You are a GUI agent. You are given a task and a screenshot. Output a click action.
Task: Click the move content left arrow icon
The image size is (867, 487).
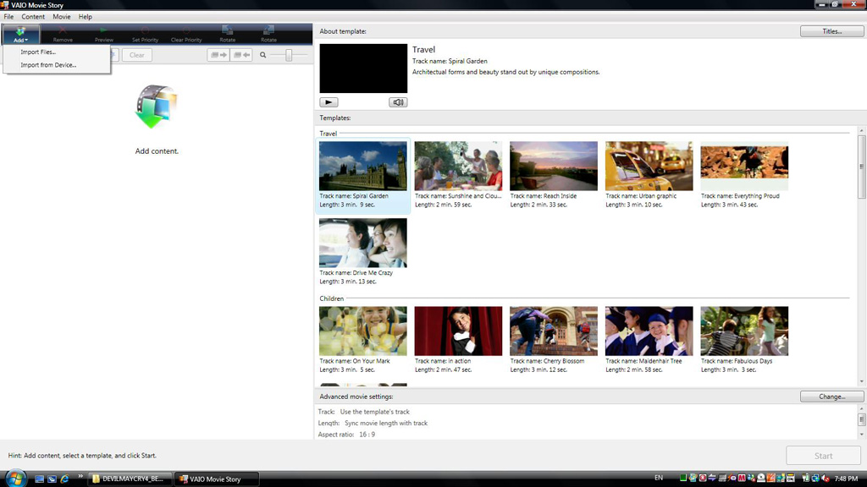(241, 55)
